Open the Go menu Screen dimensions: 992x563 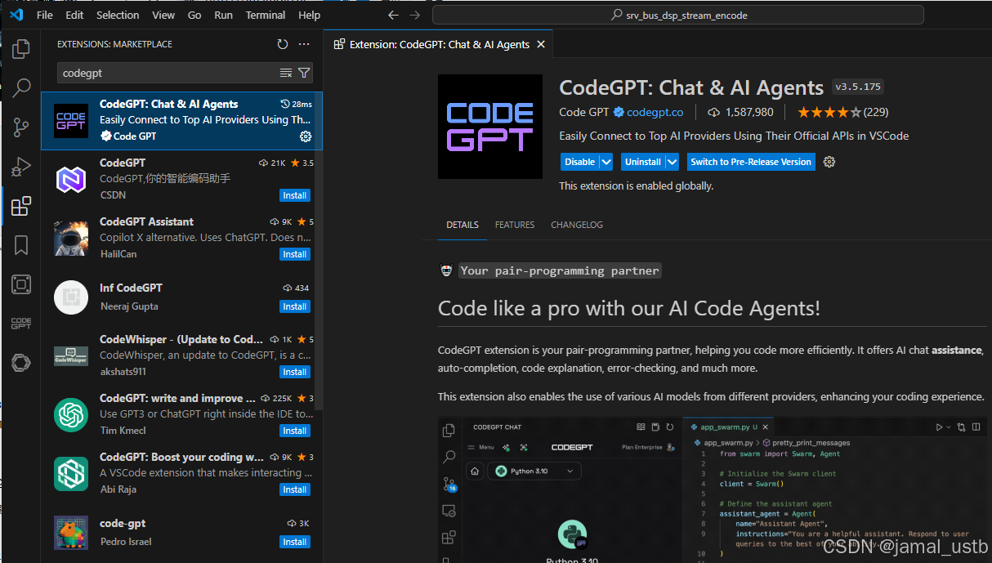(194, 15)
